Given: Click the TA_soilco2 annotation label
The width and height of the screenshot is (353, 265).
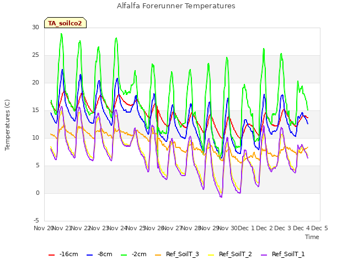Looking at the screenshot, I should tap(65, 23).
